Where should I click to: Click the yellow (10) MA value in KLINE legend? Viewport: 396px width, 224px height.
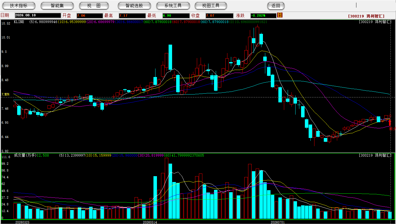click(72, 22)
